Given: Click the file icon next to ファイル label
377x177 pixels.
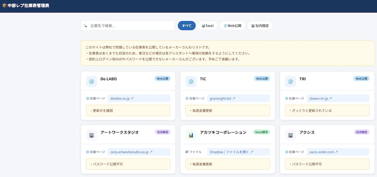Looking at the screenshot, I should 187,152.
